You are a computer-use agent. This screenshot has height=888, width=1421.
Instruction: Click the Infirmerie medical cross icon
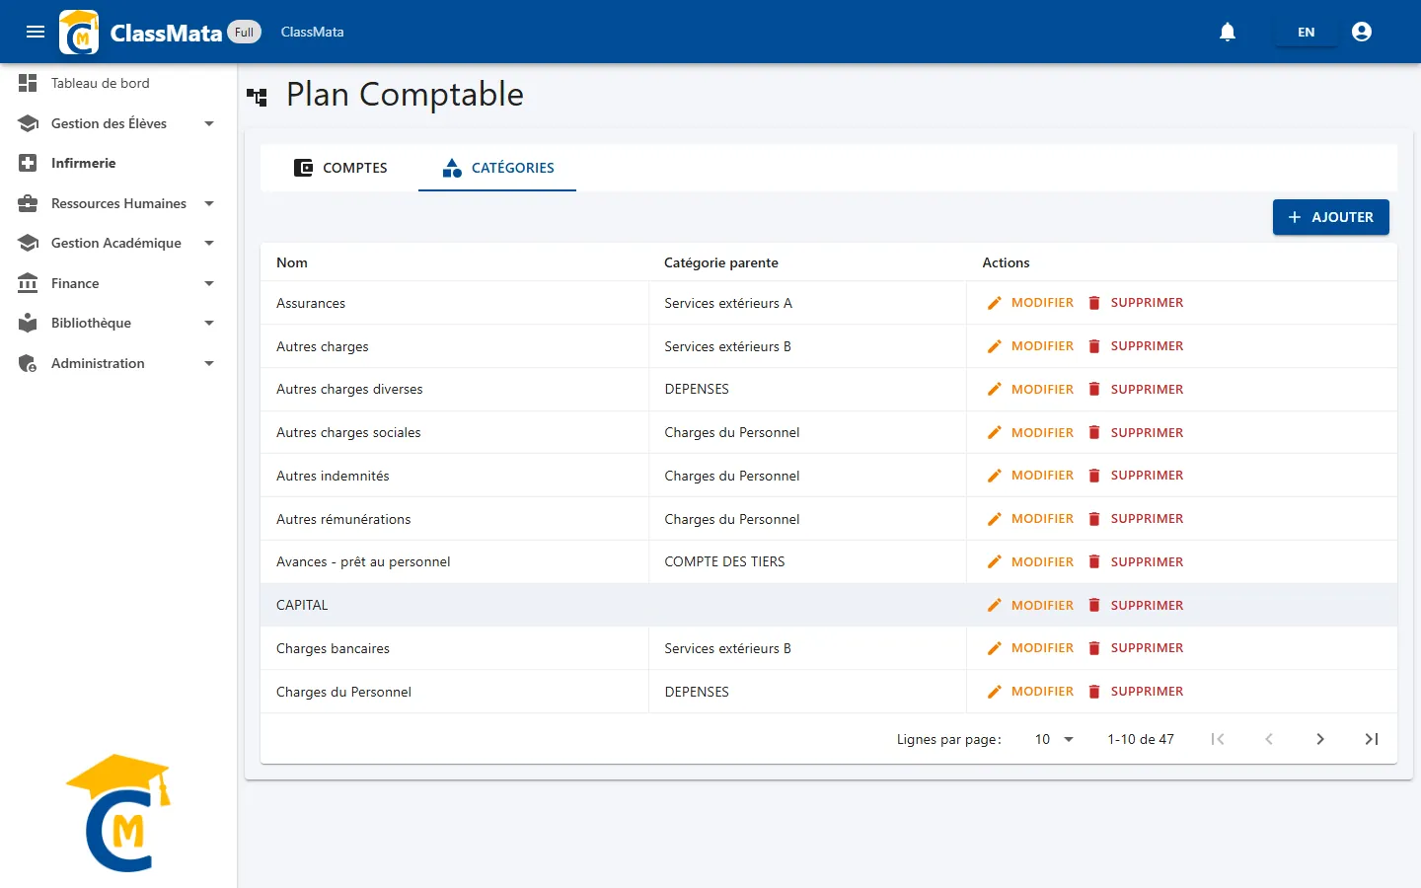pos(28,163)
